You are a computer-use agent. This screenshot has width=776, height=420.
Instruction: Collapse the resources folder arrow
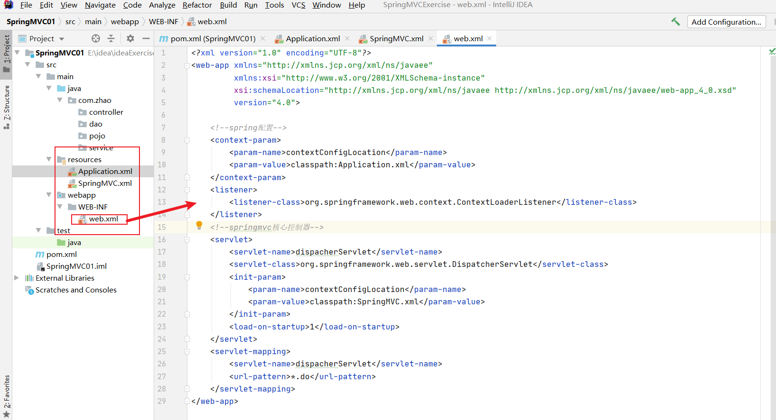[49, 159]
